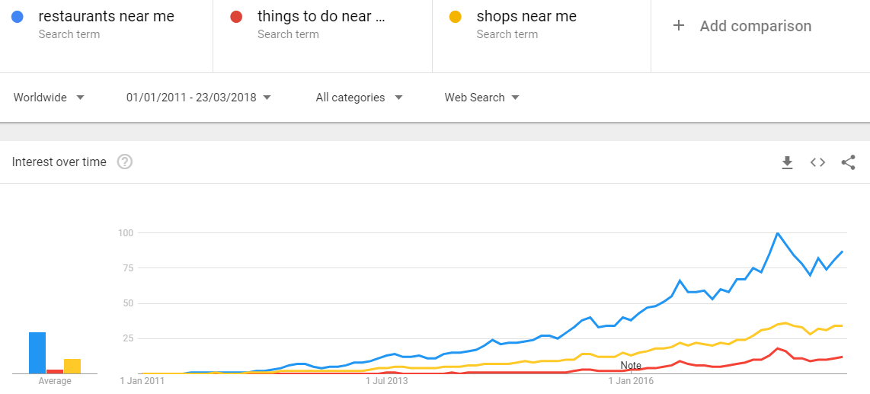
Task: Click the yellow dot for shops near me
Action: 455,17
